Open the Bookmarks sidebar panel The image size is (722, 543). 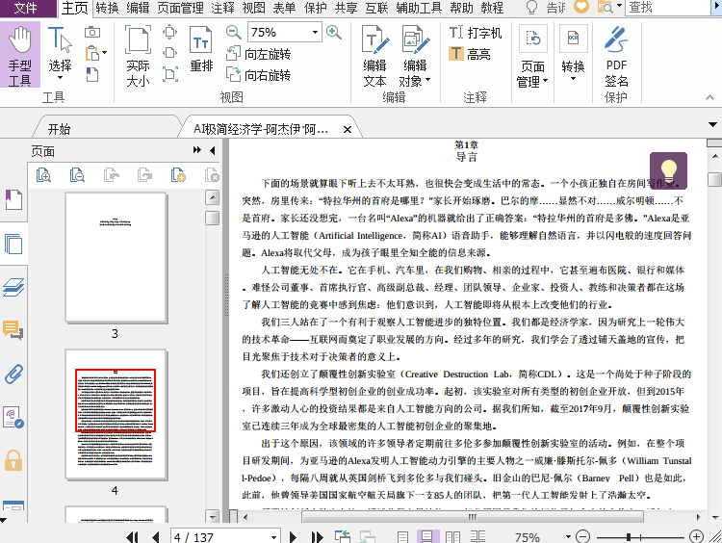pyautogui.click(x=13, y=200)
